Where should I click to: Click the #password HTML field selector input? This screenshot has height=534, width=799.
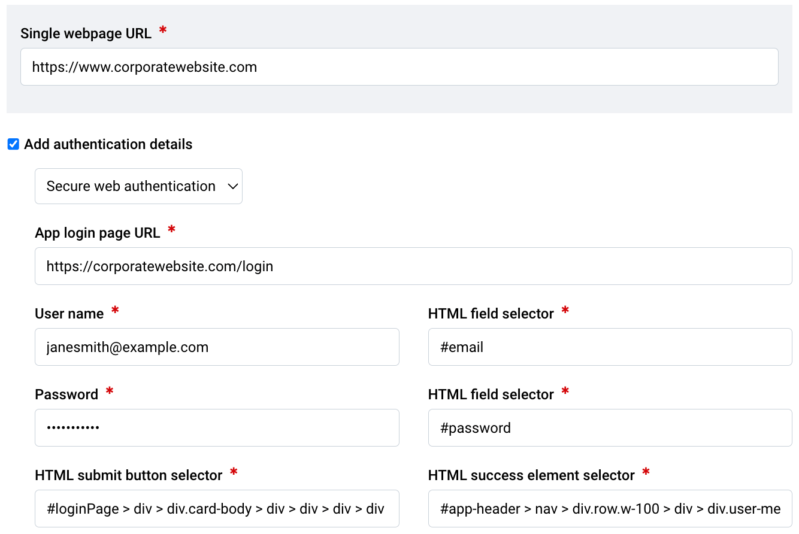(610, 427)
